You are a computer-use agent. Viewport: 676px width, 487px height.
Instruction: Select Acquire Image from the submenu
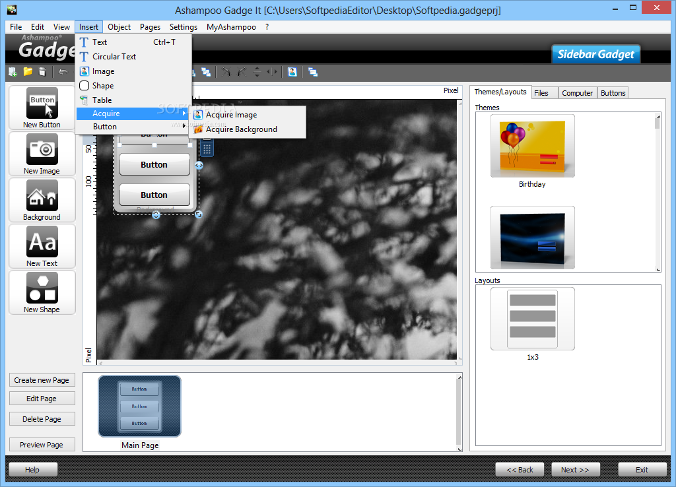(x=248, y=115)
